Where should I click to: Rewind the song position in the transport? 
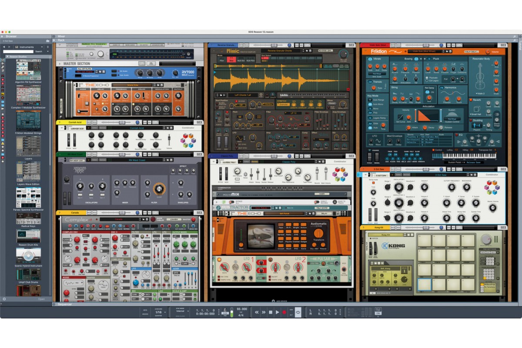pyautogui.click(x=257, y=312)
